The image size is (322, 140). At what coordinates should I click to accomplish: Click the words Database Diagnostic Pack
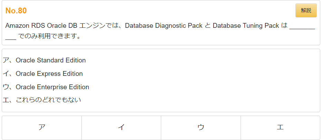(164, 26)
